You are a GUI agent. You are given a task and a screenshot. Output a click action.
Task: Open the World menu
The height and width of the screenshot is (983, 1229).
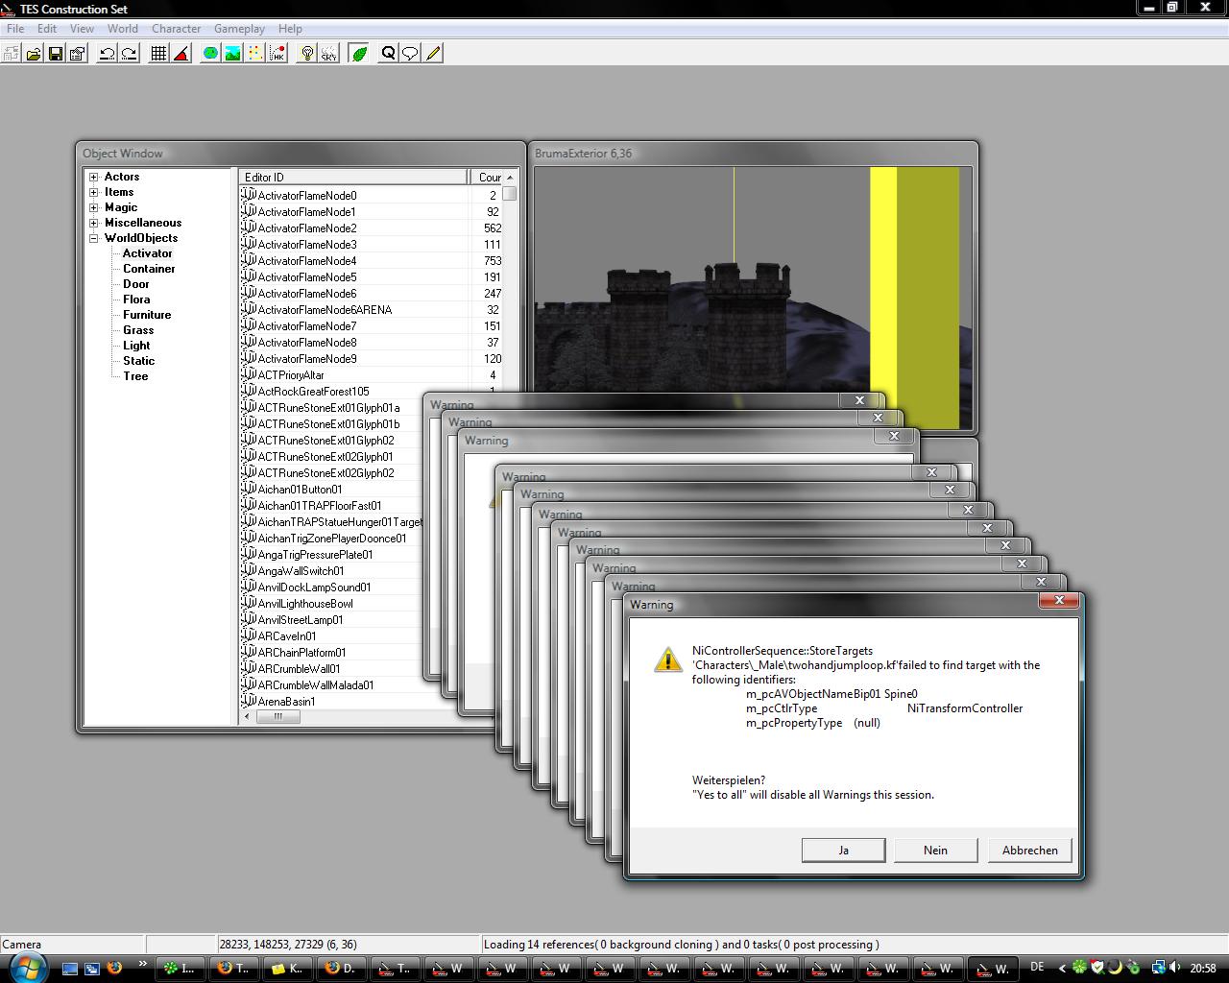[123, 29]
